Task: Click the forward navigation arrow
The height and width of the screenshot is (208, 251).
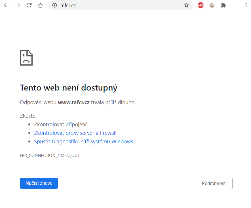Action: point(18,5)
